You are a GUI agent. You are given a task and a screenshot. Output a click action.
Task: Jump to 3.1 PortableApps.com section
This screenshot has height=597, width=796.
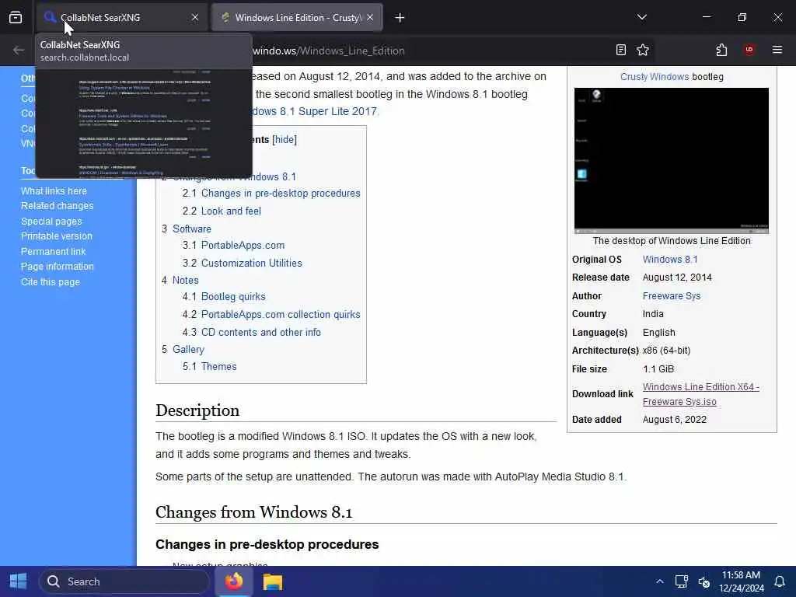[x=233, y=245]
